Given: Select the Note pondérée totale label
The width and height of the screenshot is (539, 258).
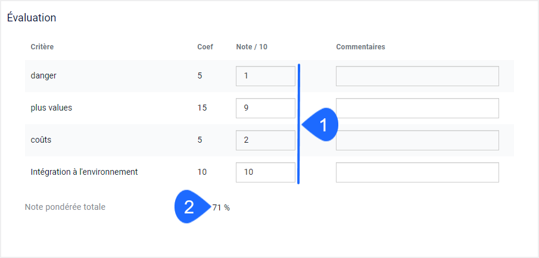Looking at the screenshot, I should click(65, 207).
